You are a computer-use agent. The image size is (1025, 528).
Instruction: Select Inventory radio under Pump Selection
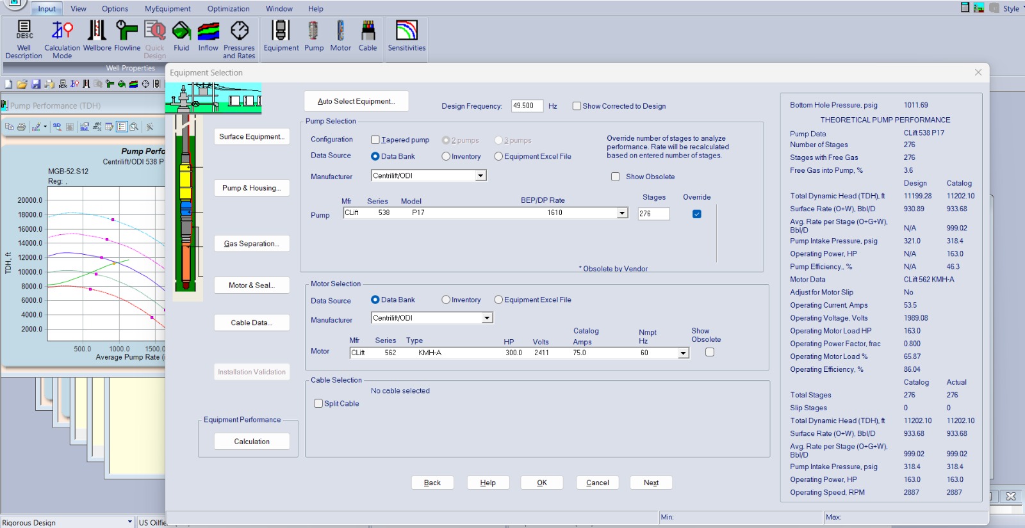pyautogui.click(x=446, y=156)
